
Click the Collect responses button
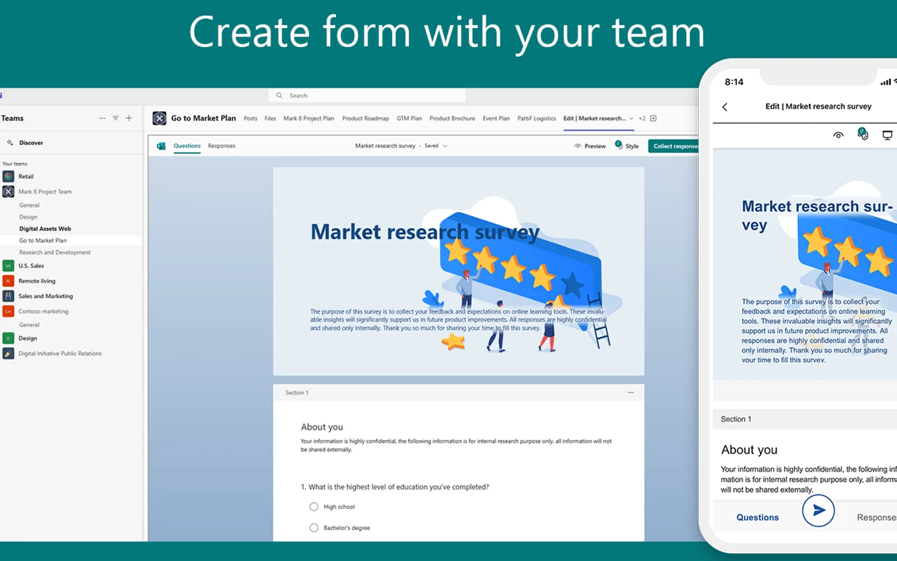(x=674, y=146)
